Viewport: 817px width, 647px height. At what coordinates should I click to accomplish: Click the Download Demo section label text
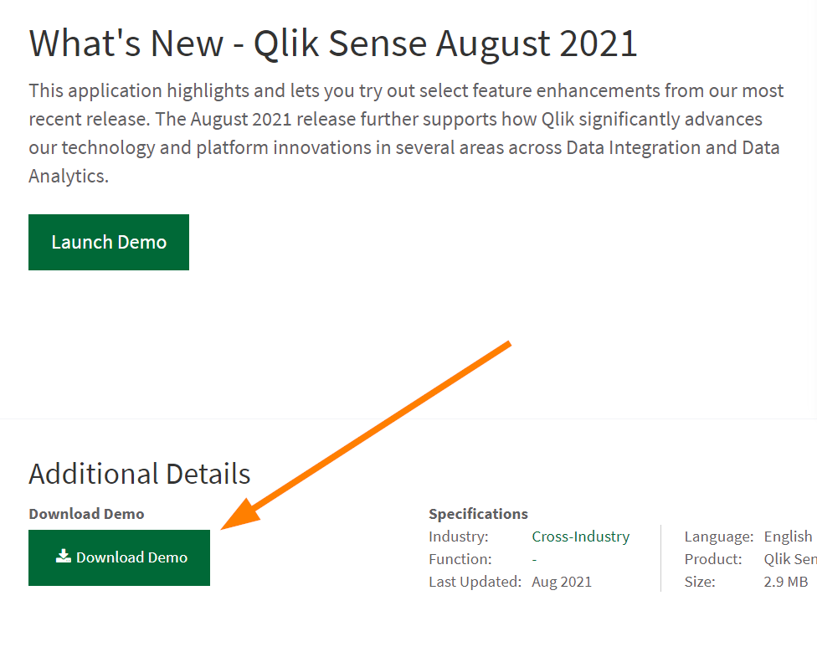pyautogui.click(x=86, y=514)
